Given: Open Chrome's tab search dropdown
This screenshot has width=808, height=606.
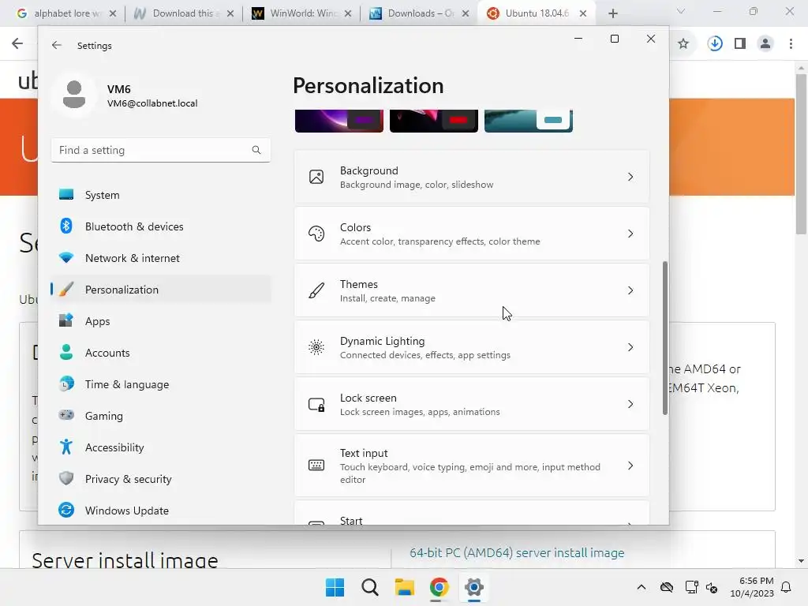Looking at the screenshot, I should (x=681, y=11).
